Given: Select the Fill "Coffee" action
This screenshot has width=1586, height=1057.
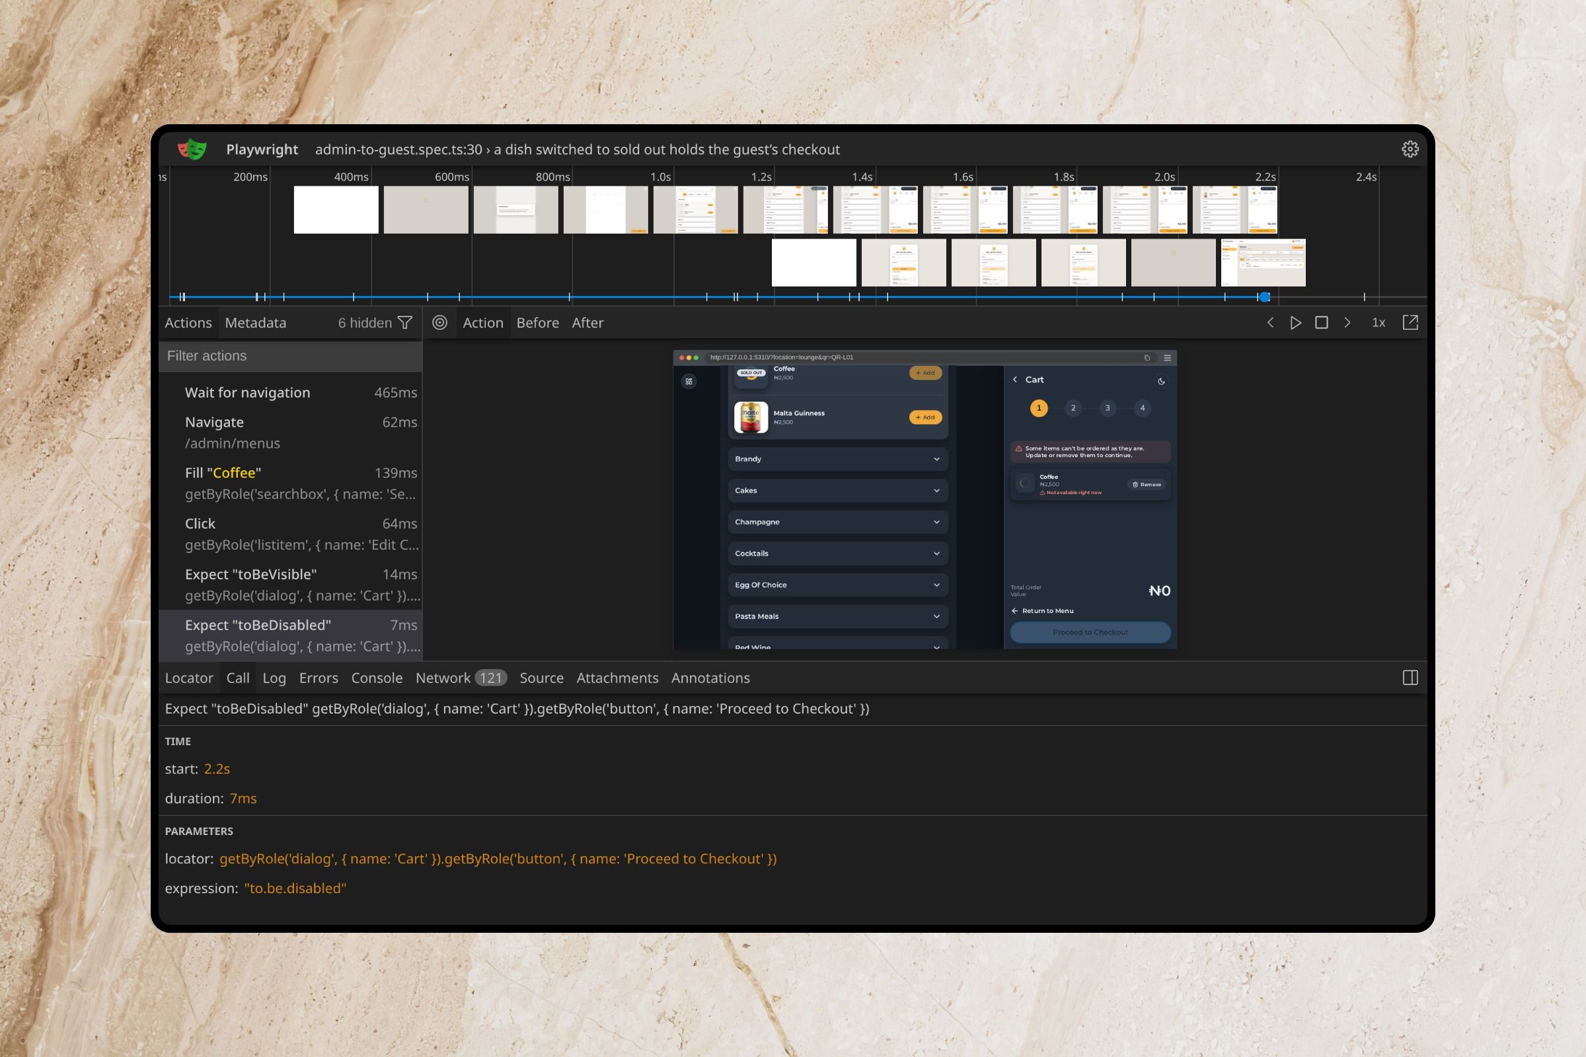Looking at the screenshot, I should coord(291,484).
